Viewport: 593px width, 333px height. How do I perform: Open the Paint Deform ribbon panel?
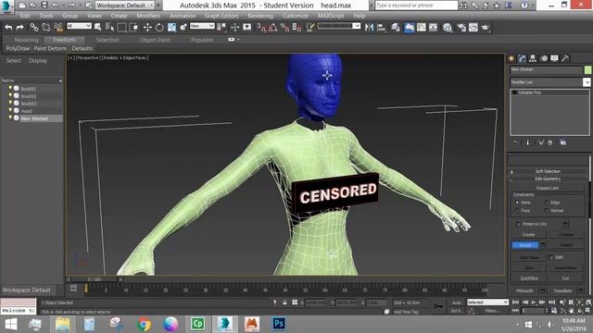50,48
